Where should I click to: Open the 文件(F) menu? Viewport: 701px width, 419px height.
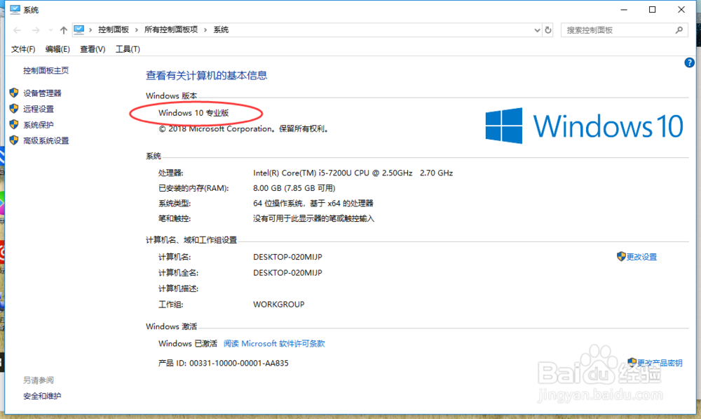[23, 49]
